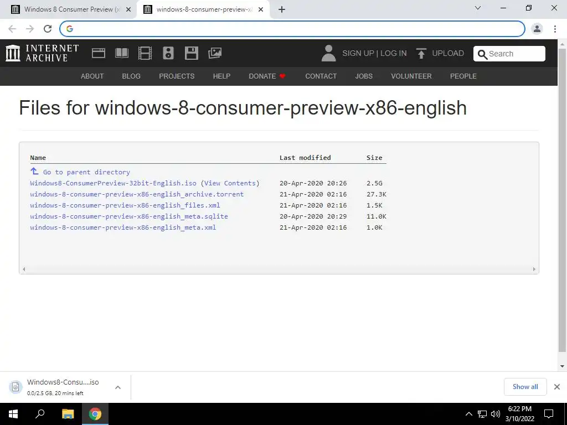The height and width of the screenshot is (425, 567).
Task: Open the Windows Start menu
Action: click(x=13, y=414)
